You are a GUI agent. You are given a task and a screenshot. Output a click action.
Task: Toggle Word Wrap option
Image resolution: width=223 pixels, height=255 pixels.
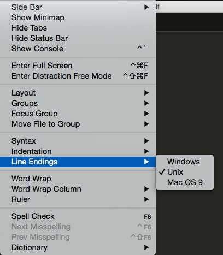(78, 179)
